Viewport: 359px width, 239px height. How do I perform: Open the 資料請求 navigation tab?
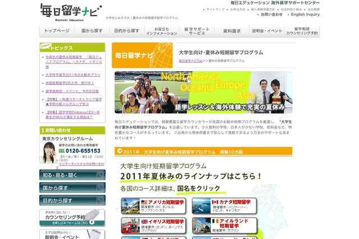232,31
